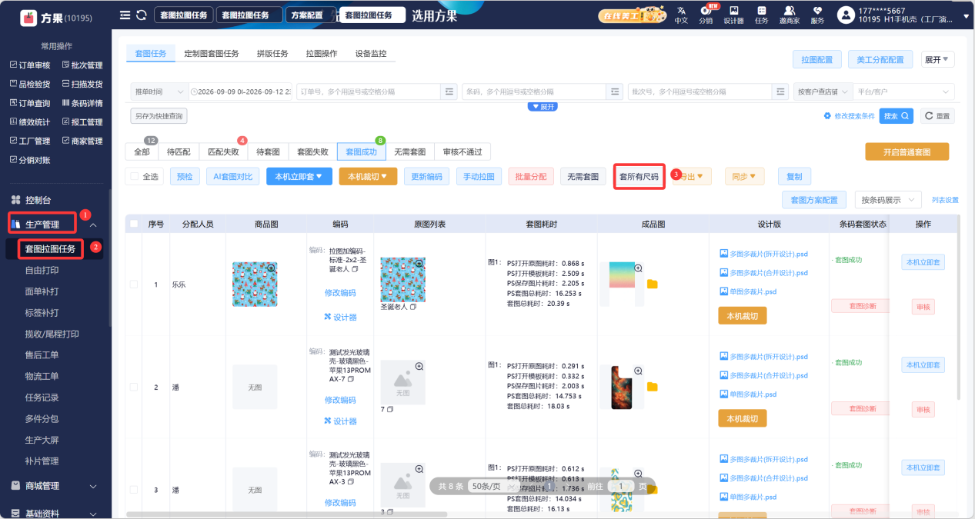
Task: Tick the table header select-all checkbox
Action: pyautogui.click(x=135, y=224)
